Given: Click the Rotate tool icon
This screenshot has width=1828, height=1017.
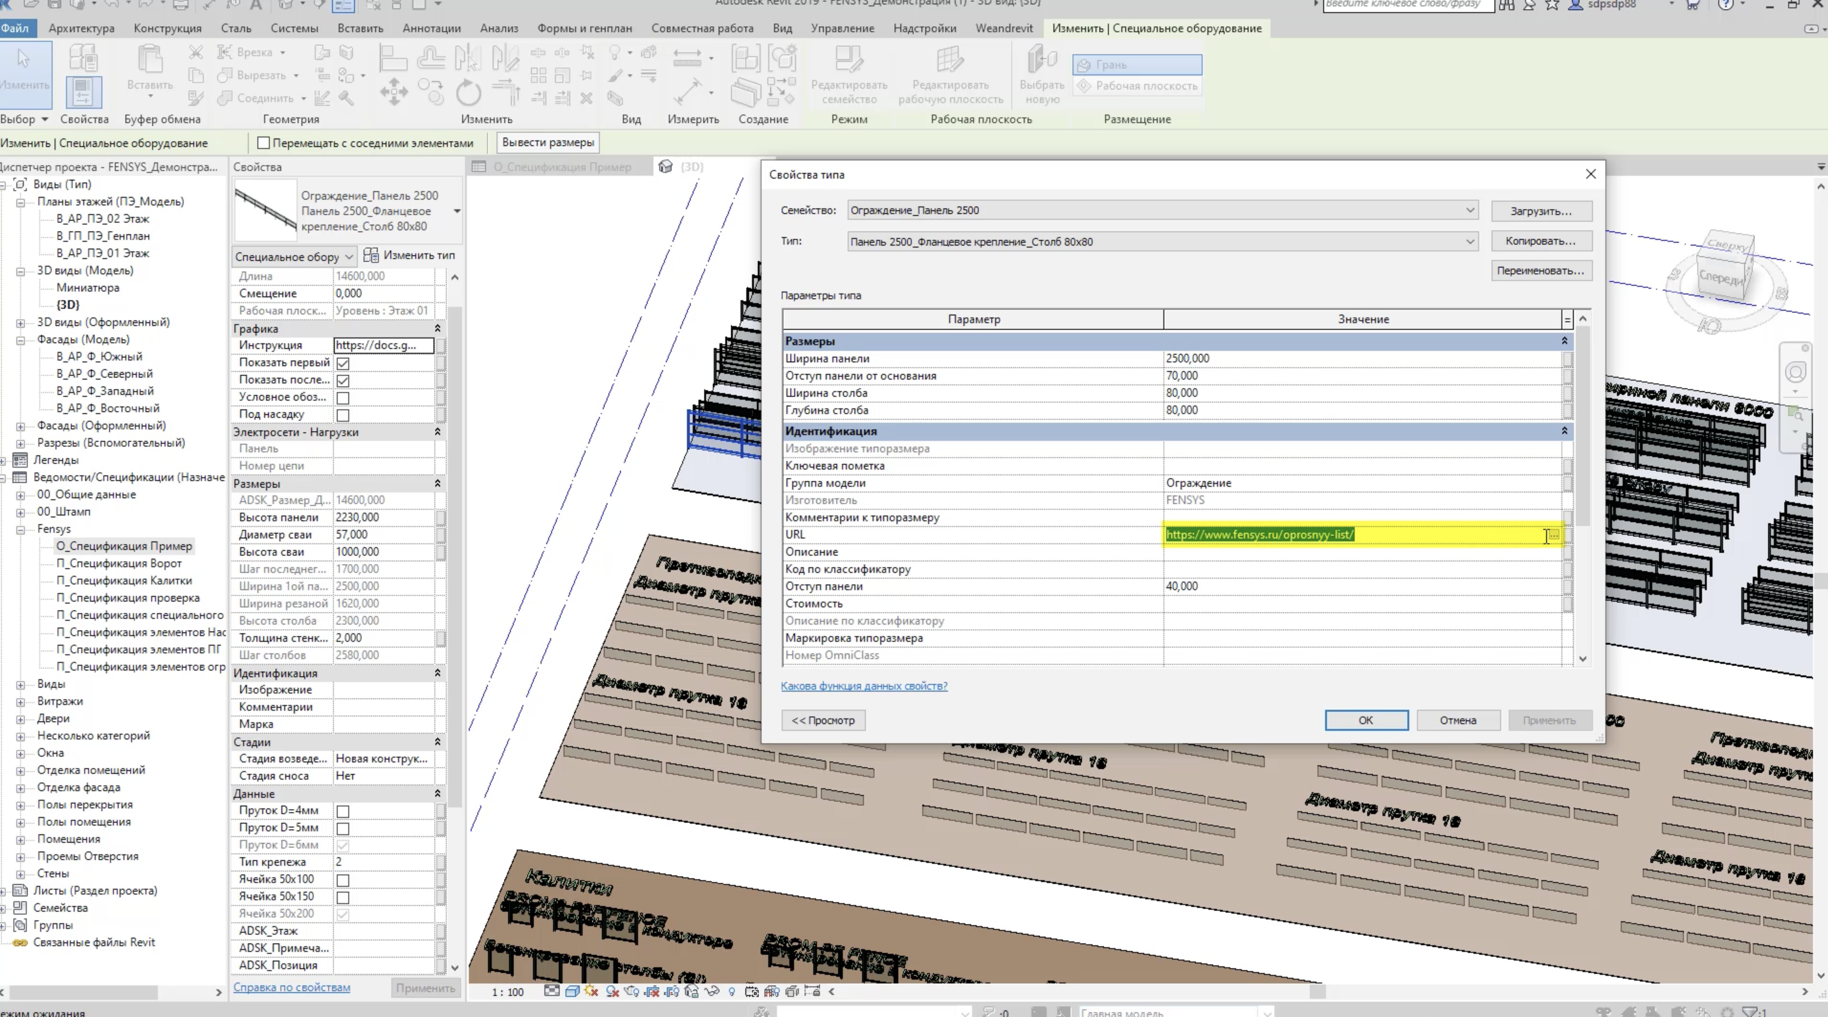Looking at the screenshot, I should (x=468, y=93).
